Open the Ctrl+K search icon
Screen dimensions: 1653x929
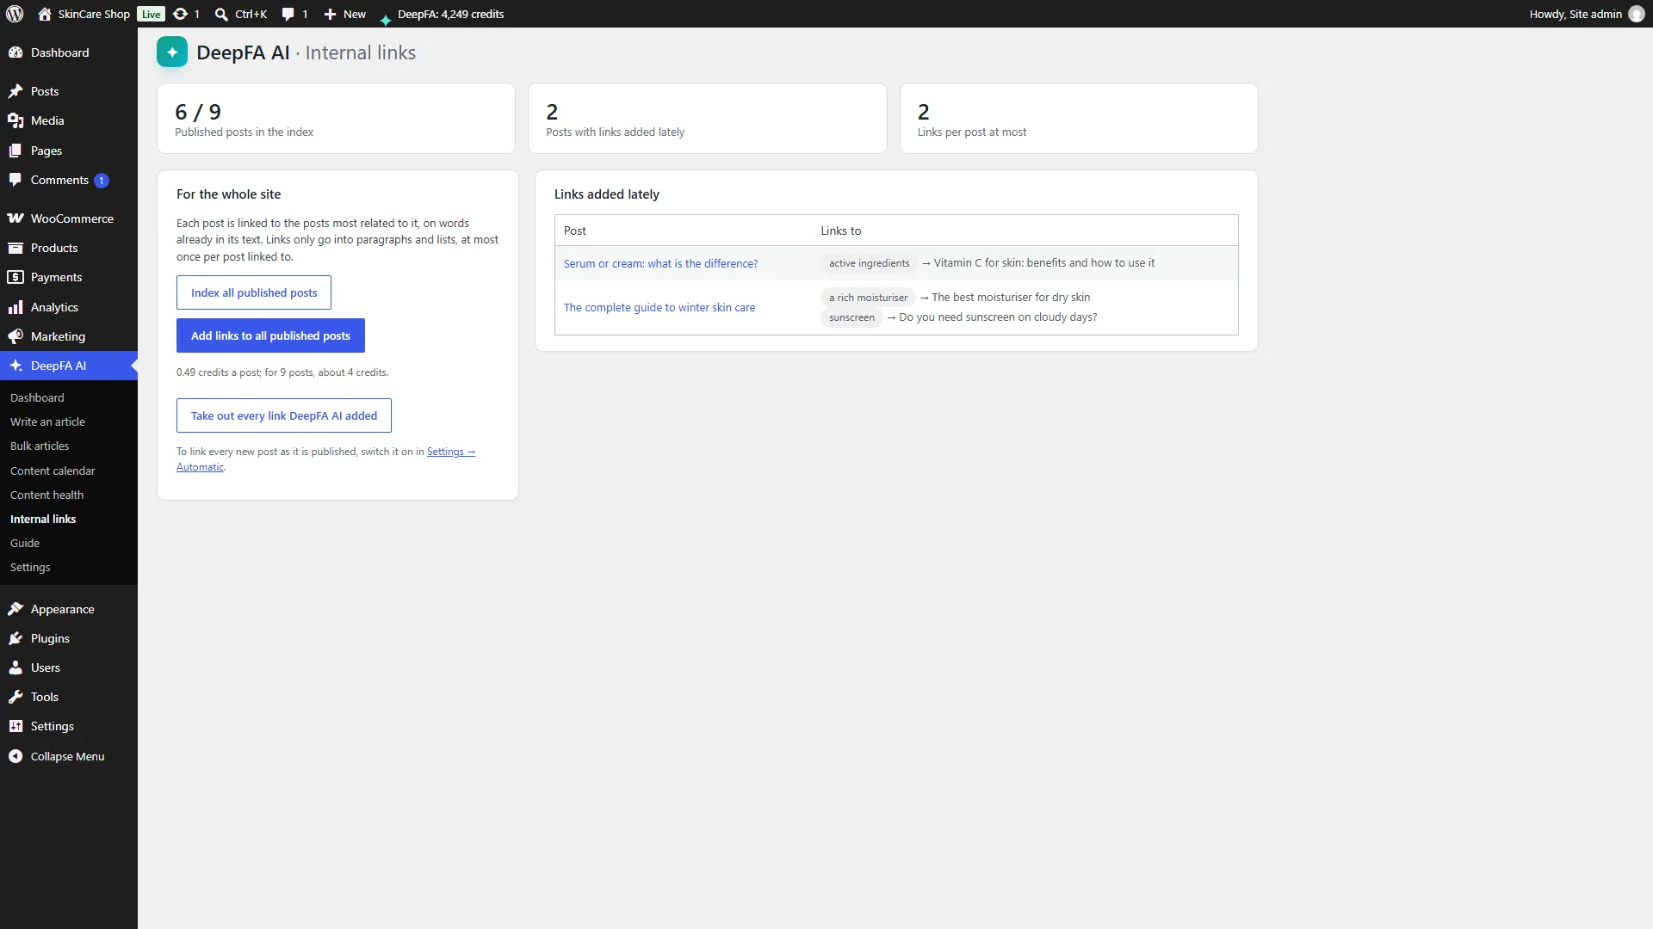tap(221, 14)
